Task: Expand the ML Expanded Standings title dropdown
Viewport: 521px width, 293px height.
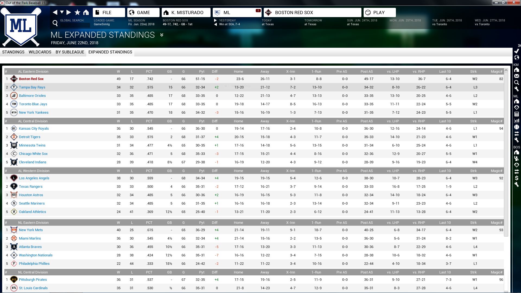Action: click(162, 35)
